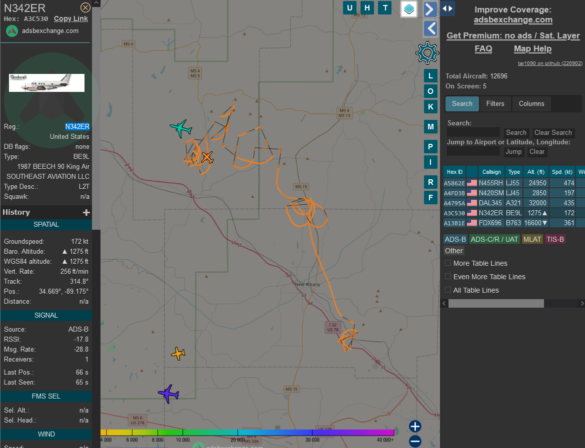
Task: Click the Copy Link link
Action: pos(71,18)
